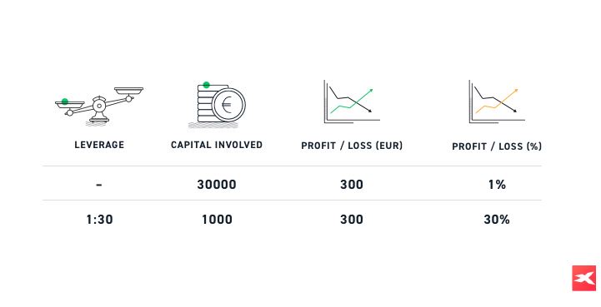Click the green-line profit/loss chart icon

(x=352, y=102)
